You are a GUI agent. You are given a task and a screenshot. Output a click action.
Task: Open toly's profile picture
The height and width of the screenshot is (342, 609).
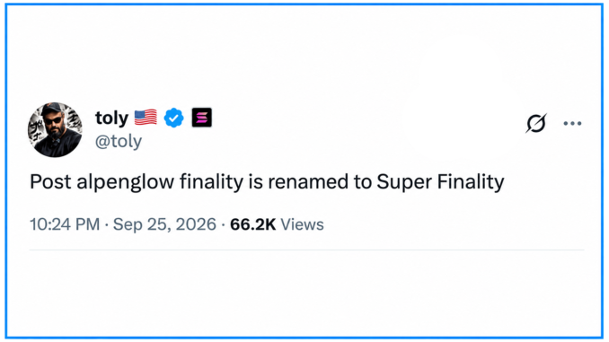point(55,129)
